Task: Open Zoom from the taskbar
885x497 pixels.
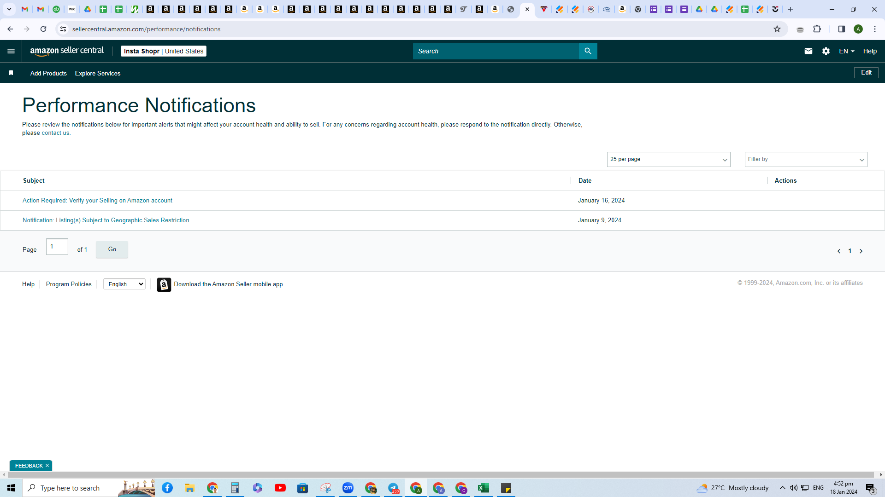Action: click(348, 488)
